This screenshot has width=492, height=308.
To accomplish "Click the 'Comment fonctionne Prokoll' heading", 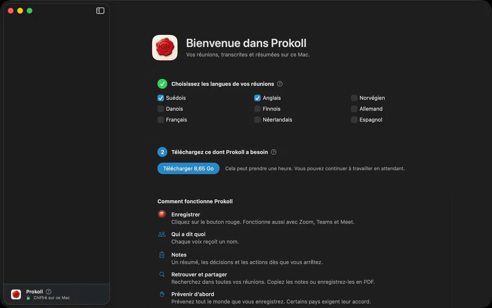I will [x=195, y=201].
